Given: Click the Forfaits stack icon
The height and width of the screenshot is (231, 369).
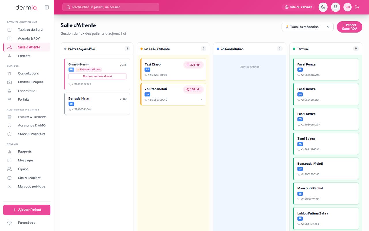Looking at the screenshot, I should pos(10,100).
